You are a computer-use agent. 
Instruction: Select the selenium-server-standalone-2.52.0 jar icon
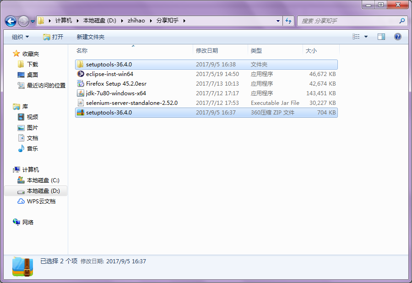[x=81, y=103]
